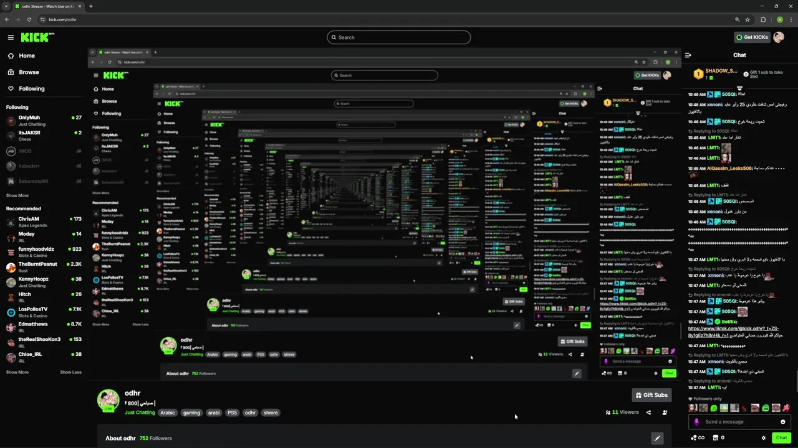This screenshot has height=448, width=798.
Task: Collapse Recommended list with Show Less
Action: coord(70,372)
